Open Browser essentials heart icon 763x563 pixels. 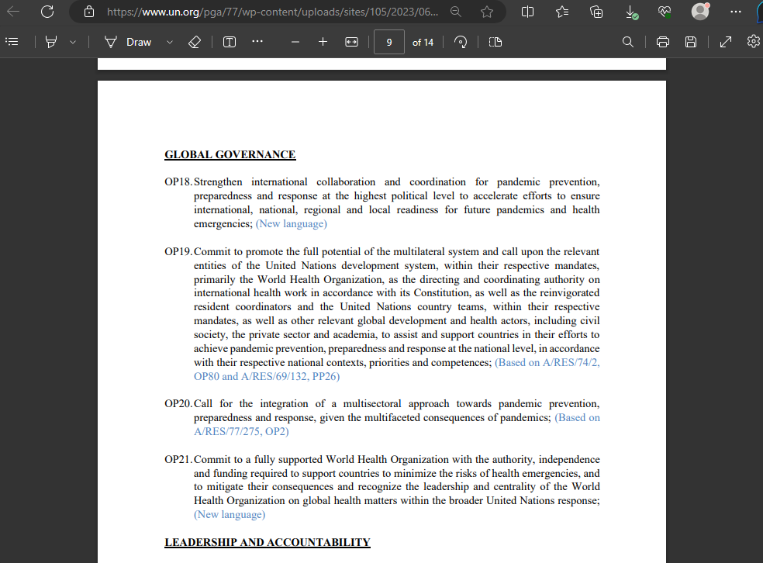(665, 12)
